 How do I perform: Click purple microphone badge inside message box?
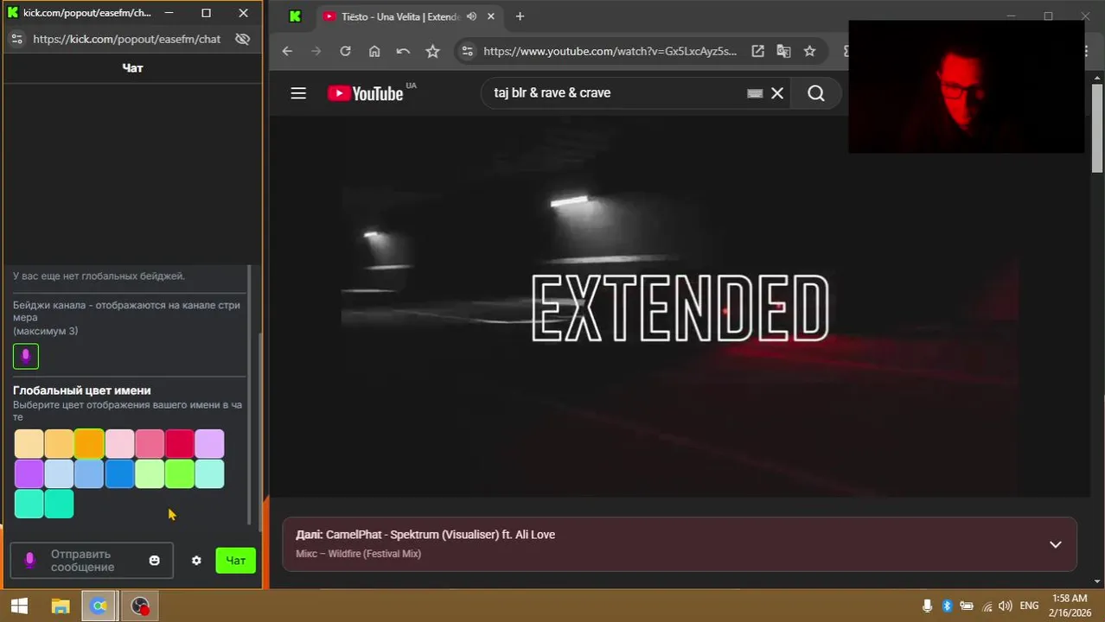(x=29, y=561)
